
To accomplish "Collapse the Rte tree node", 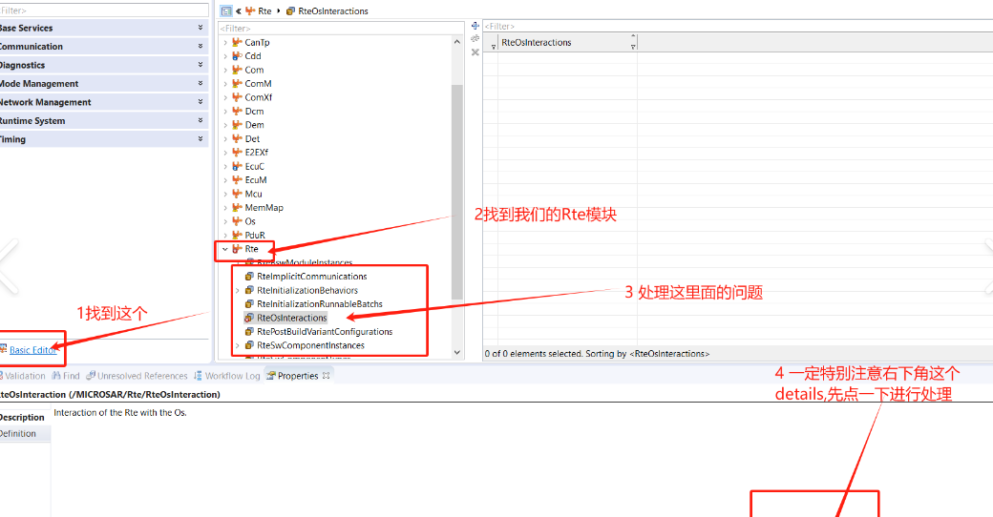I will (x=224, y=249).
